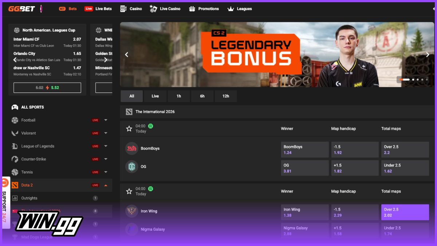Filter matches to next 12h
Viewport: 437px width, 246px height.
pos(226,96)
